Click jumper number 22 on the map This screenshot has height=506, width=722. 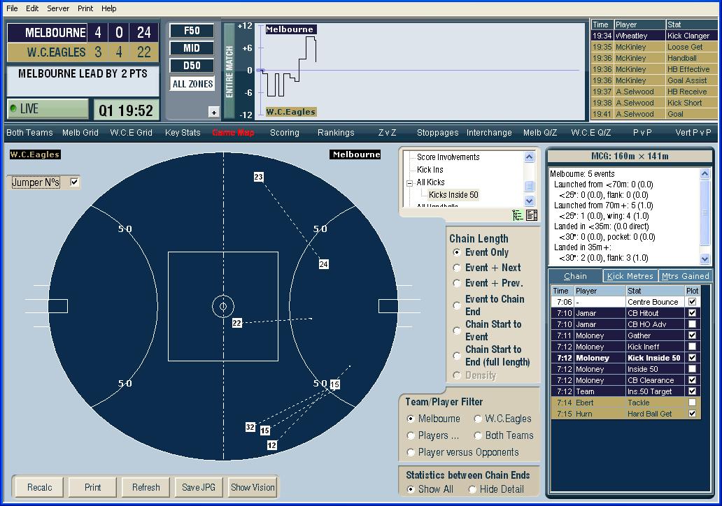coord(236,323)
